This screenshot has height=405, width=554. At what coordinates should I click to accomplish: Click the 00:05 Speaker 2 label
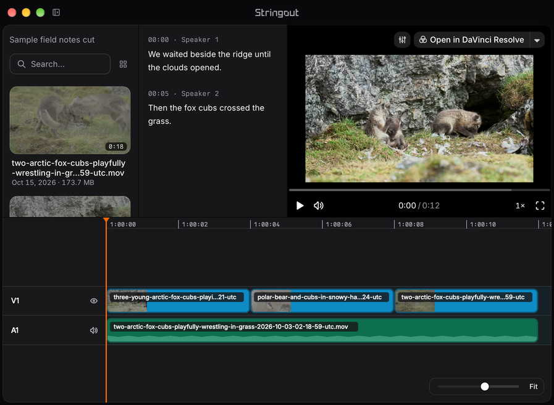[183, 94]
